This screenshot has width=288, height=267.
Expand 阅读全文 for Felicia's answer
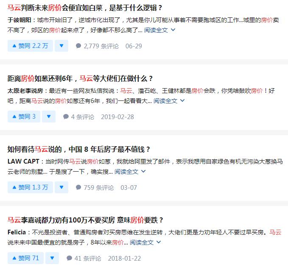(x=145, y=242)
